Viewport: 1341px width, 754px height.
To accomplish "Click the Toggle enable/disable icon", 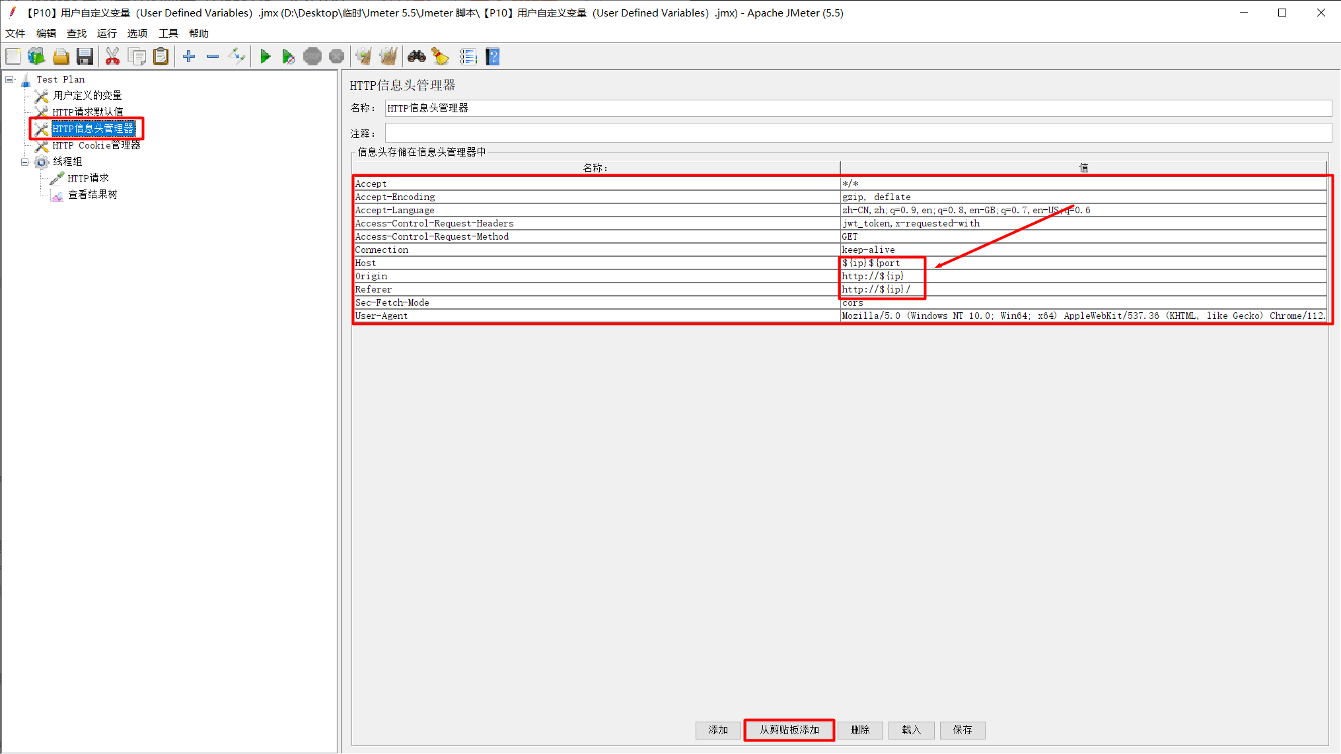I will [x=236, y=57].
